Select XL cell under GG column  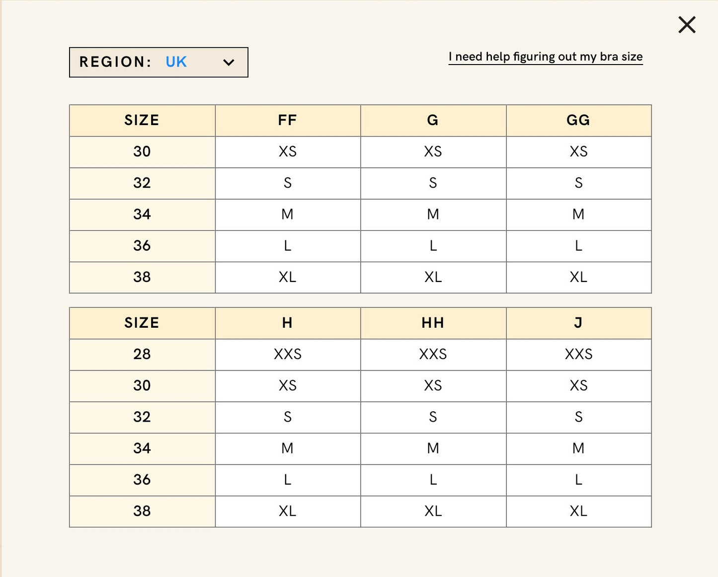click(578, 277)
